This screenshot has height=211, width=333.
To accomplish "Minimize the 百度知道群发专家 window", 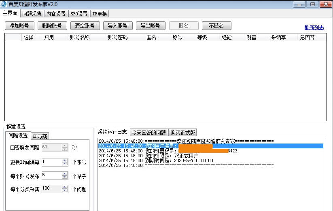I will [x=299, y=4].
